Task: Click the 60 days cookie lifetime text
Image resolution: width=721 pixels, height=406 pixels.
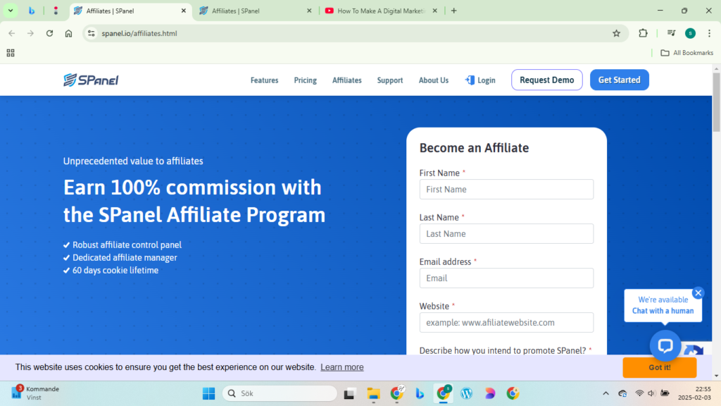Action: pos(115,270)
